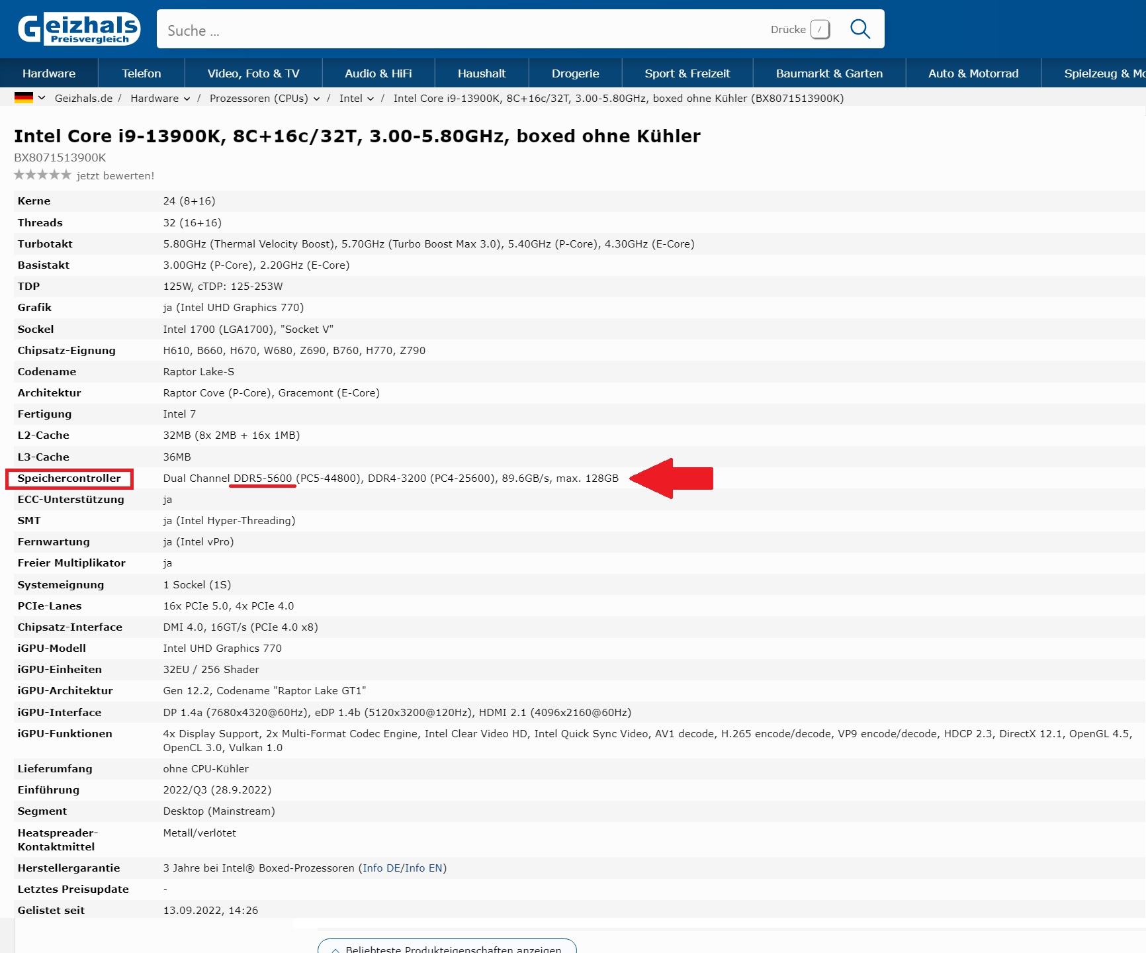1146x953 pixels.
Task: Focus the Suche search input field
Action: pyautogui.click(x=463, y=30)
